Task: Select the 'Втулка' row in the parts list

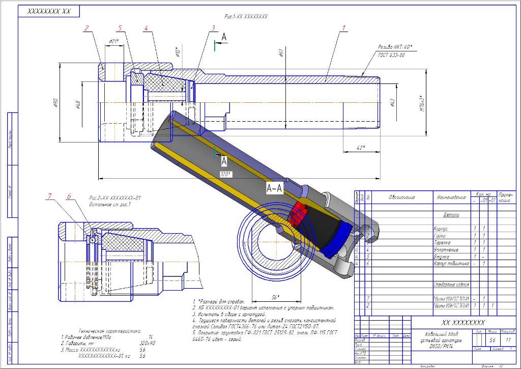Action: 436,257
